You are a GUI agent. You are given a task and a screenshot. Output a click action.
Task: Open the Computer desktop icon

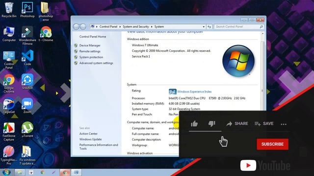(9, 34)
